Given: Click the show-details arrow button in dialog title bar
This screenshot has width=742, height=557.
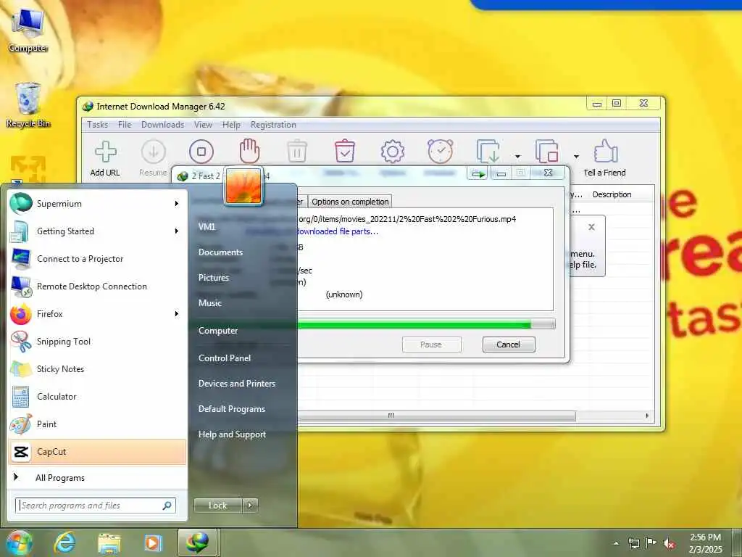Looking at the screenshot, I should (x=478, y=174).
